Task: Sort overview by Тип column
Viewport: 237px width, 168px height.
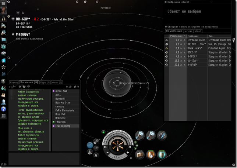Action: 219,36
